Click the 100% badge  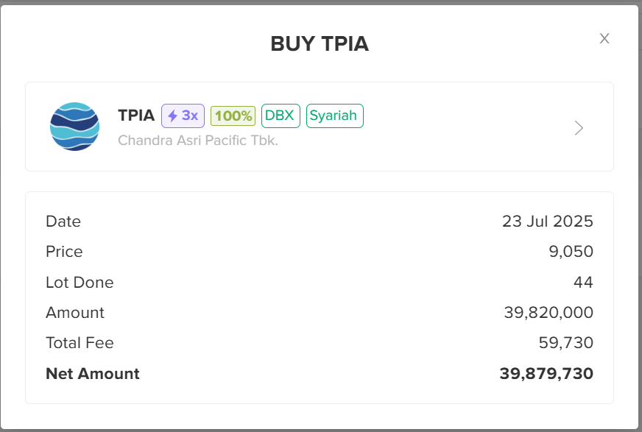click(233, 116)
